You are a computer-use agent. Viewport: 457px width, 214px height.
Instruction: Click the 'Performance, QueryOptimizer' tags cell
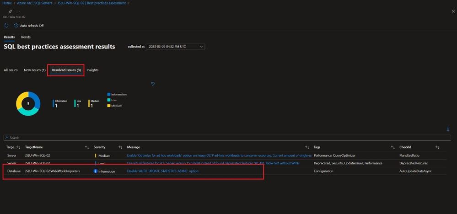[x=334, y=156]
